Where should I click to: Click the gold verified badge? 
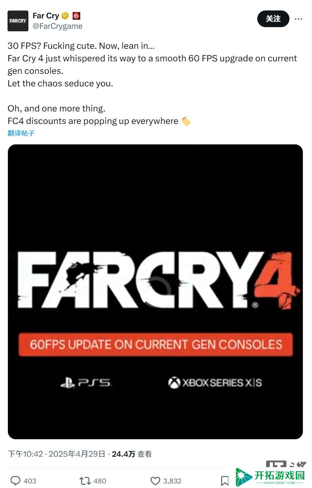65,15
